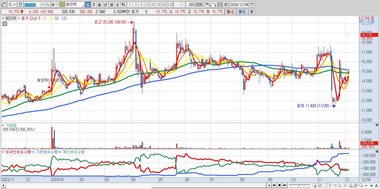Click the search magnifier next to stock code
The image size is (380, 189).
pos(47,5)
